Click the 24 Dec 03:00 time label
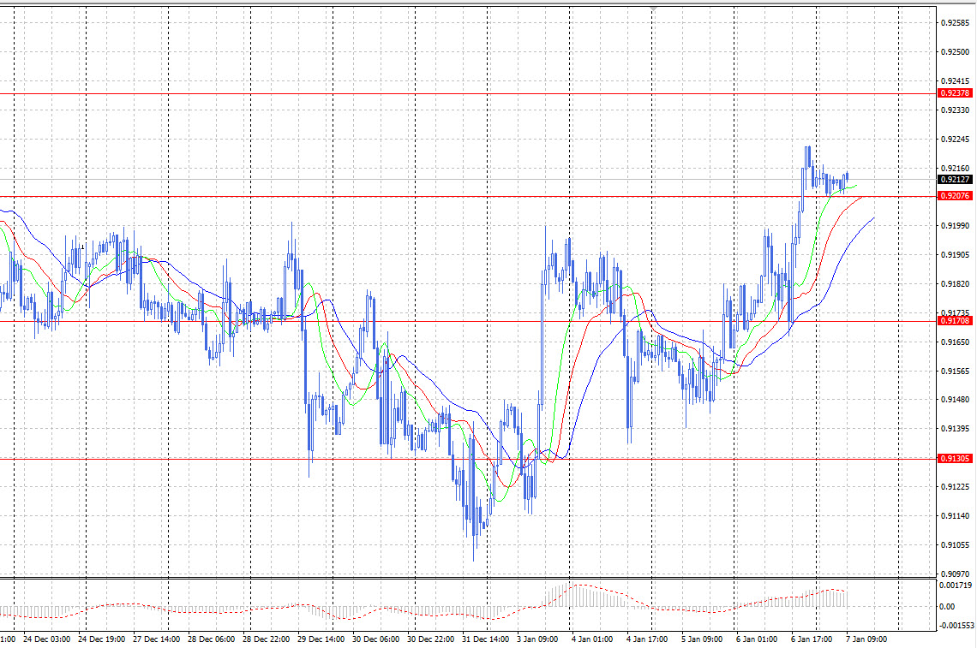The width and height of the screenshot is (977, 648). (47, 639)
